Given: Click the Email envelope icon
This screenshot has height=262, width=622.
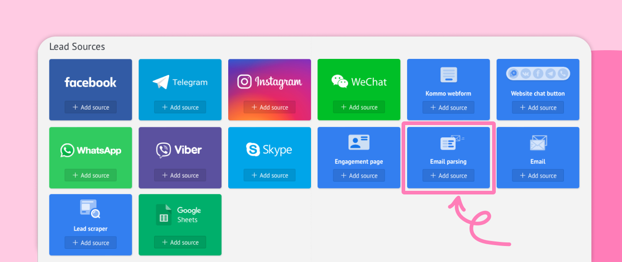Looking at the screenshot, I should [538, 143].
